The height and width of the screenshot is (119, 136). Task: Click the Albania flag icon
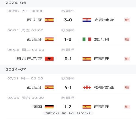tap(49, 59)
